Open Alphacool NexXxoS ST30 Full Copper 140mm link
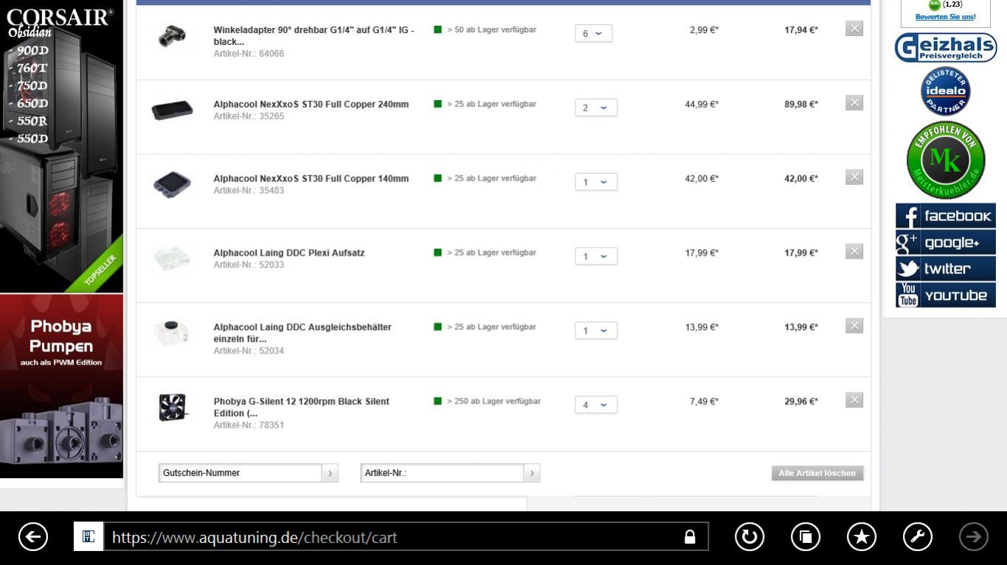 pos(311,179)
